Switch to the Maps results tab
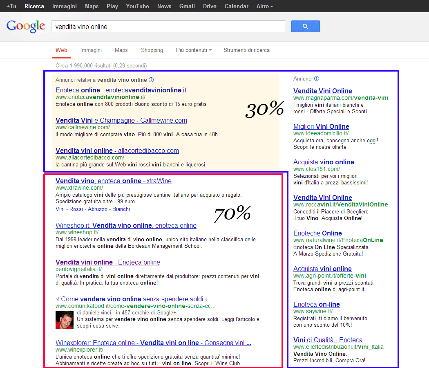The image size is (429, 368). point(121,50)
